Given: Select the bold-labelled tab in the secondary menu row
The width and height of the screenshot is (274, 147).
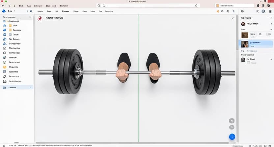Looking at the screenshot, I should [66, 11].
